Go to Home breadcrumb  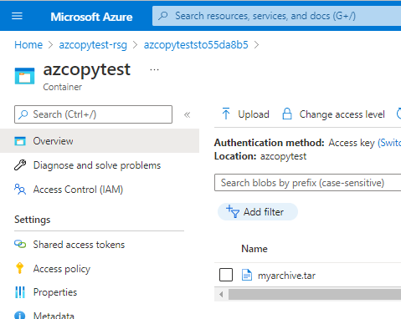(28, 45)
